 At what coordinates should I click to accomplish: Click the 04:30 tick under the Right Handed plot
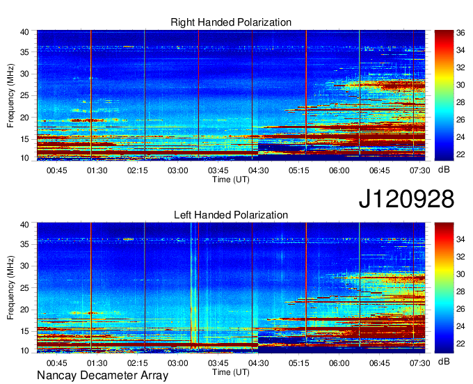pos(258,170)
